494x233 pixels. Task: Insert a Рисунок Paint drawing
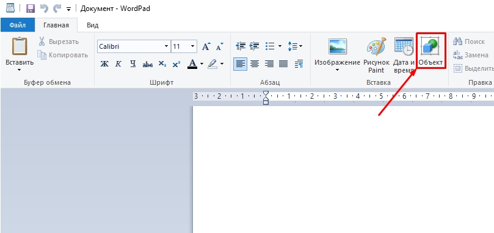pyautogui.click(x=376, y=55)
